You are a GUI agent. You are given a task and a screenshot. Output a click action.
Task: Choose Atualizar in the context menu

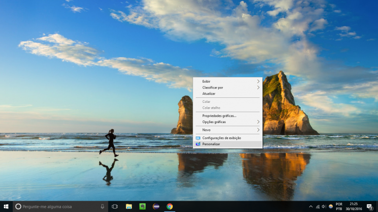(x=227, y=93)
